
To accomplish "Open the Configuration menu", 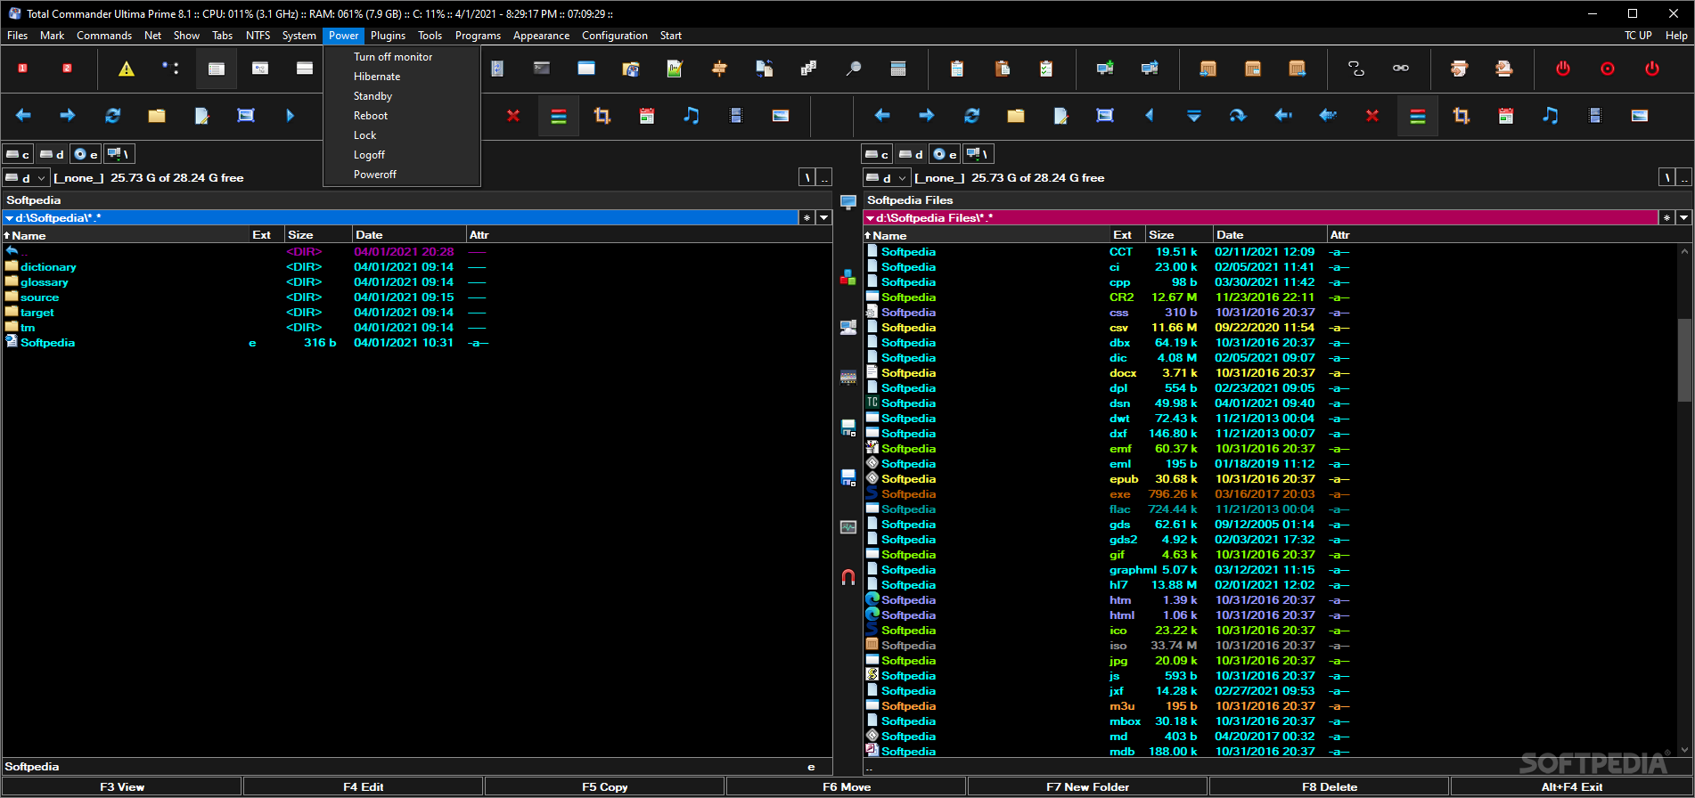I will [615, 36].
